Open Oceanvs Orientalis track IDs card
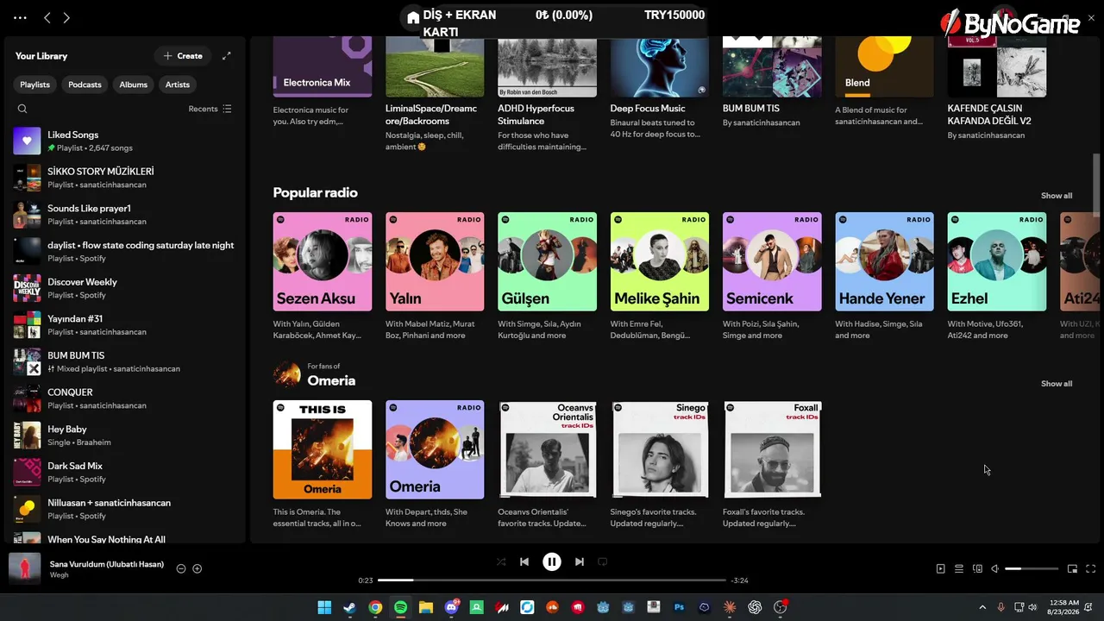Screen dimensions: 1104x621 pos(547,464)
